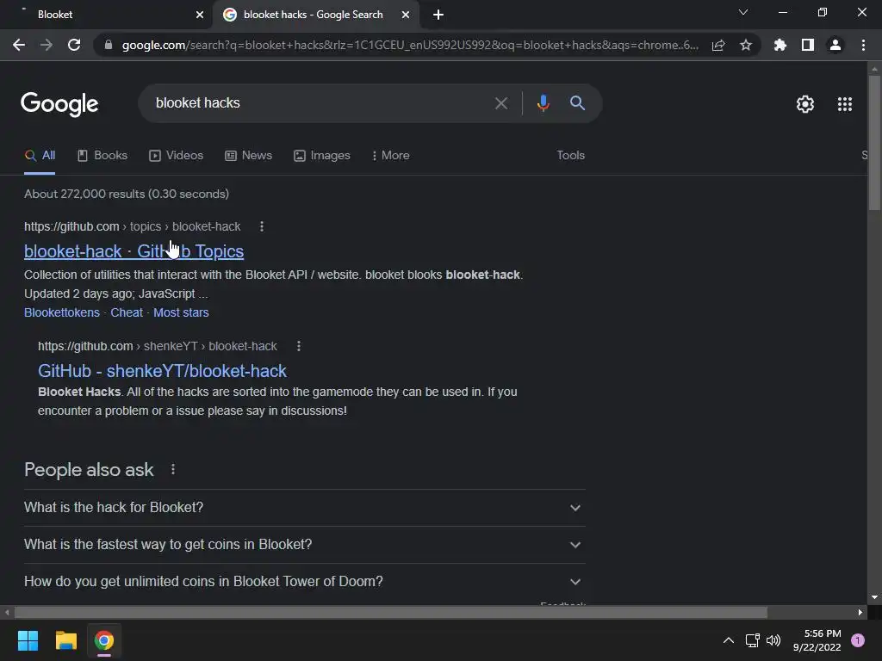Viewport: 882px width, 661px height.
Task: Go to the Google logo homepage
Action: coord(59,104)
